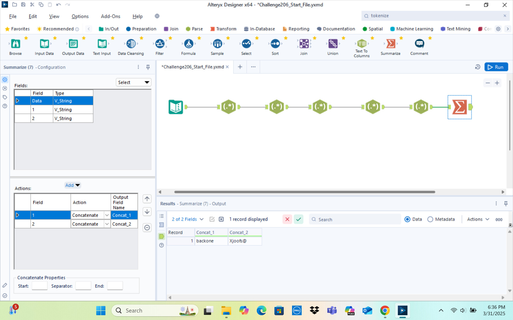
Task: Click the canvas horizontal scrollbar
Action: [305, 192]
